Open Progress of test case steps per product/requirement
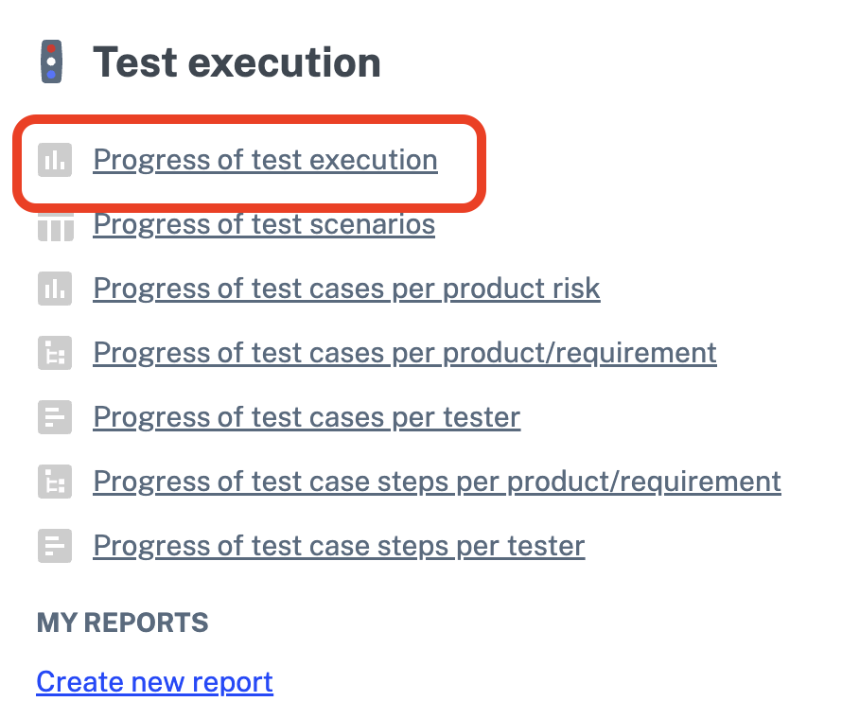The width and height of the screenshot is (842, 719). pyautogui.click(x=437, y=482)
